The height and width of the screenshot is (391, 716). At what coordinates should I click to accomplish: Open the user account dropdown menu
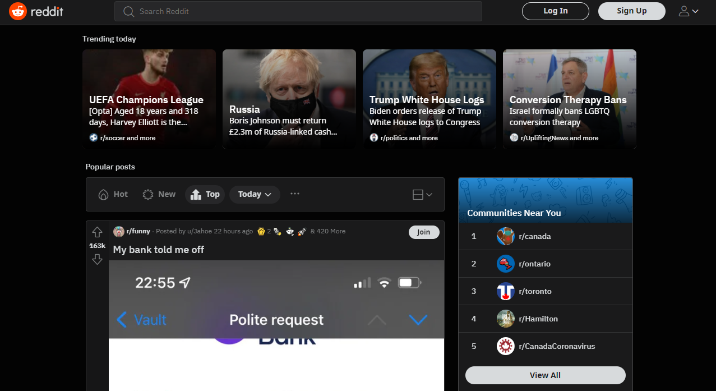point(689,11)
